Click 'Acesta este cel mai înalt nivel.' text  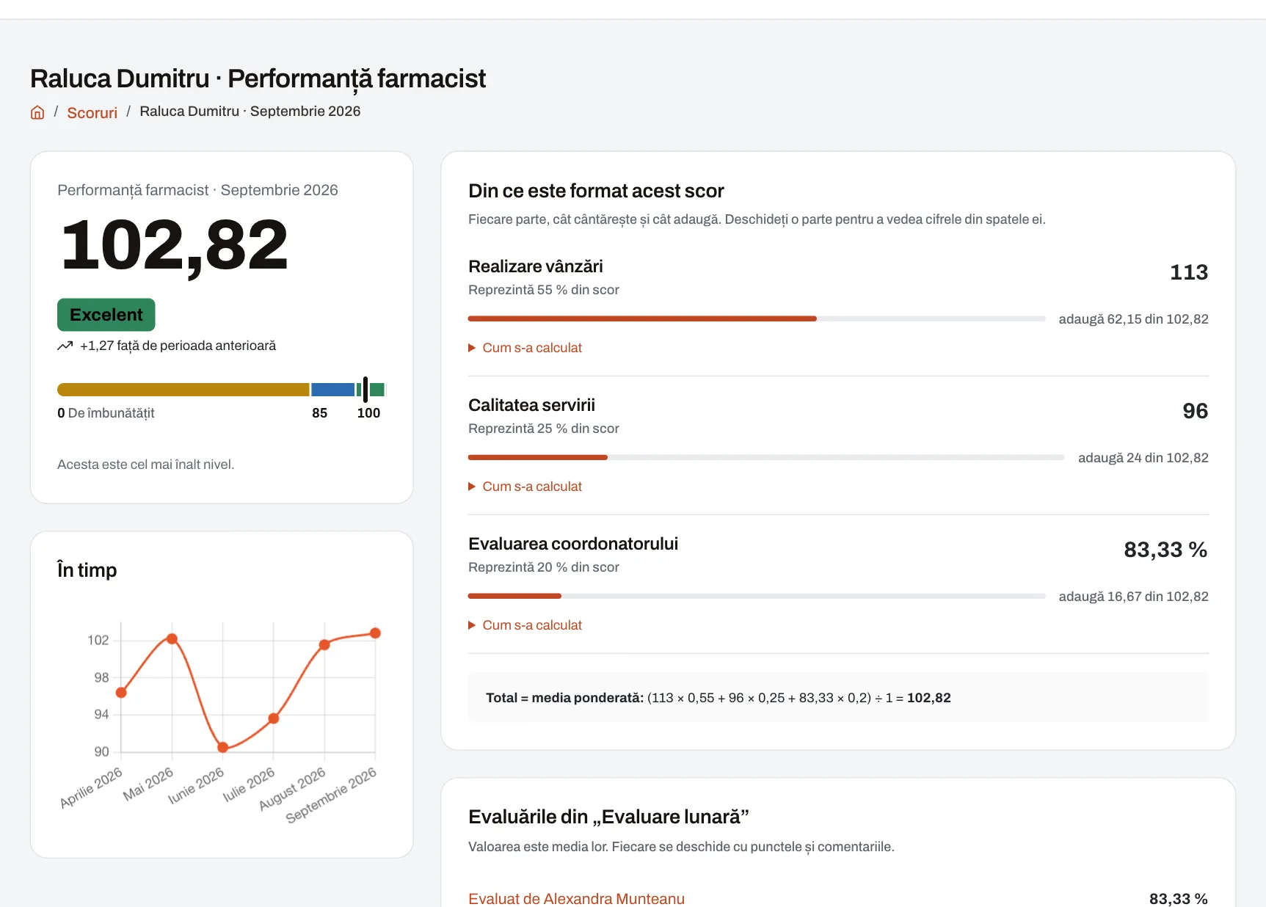tap(146, 465)
